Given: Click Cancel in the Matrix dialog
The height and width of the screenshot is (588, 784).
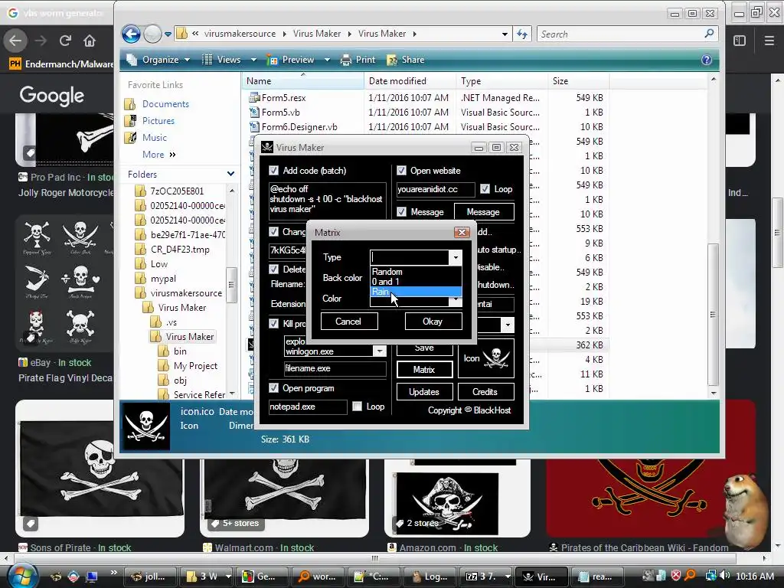Looking at the screenshot, I should click(x=348, y=322).
